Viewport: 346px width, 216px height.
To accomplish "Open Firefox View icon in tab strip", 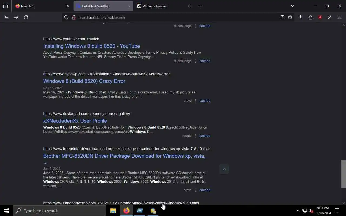I will pos(5,6).
